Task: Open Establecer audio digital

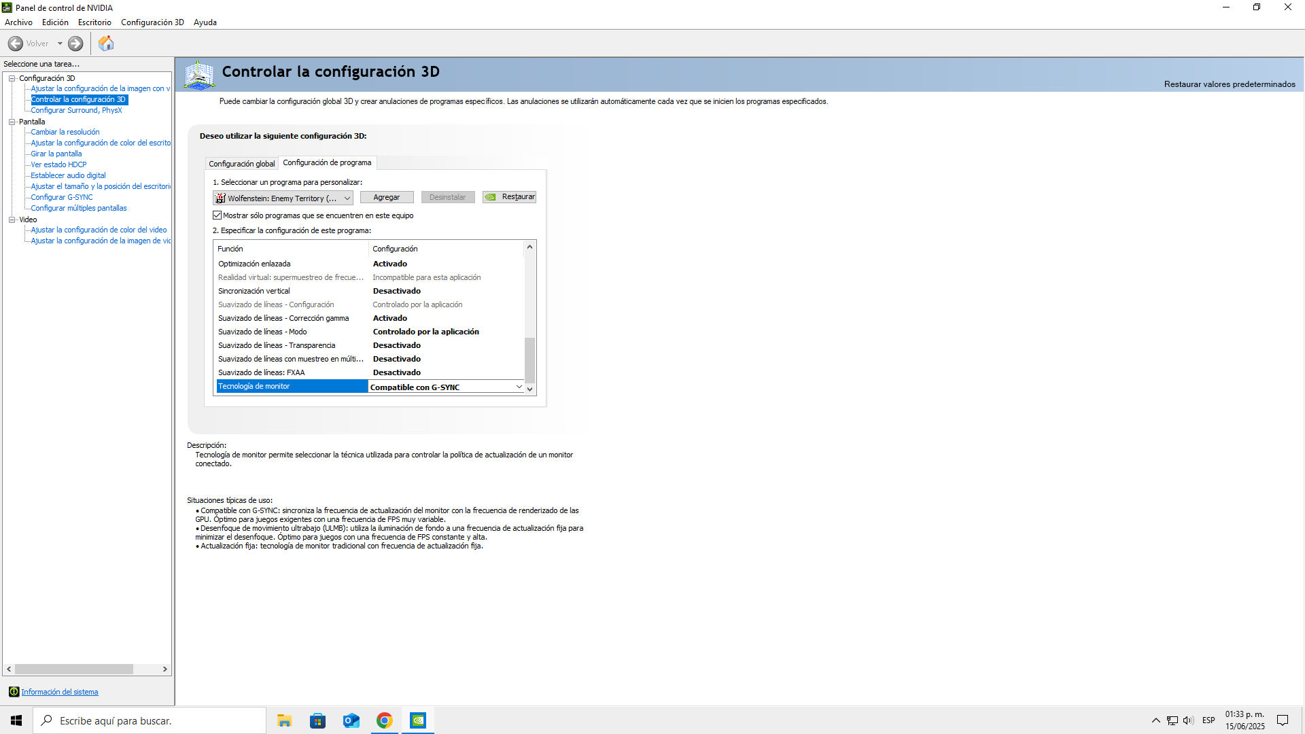Action: click(68, 175)
